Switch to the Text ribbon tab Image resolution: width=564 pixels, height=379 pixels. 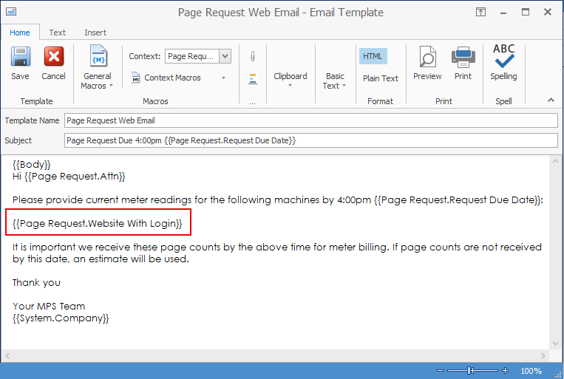[x=57, y=33]
